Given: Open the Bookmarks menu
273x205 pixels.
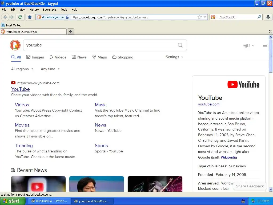Looking at the screenshot, I should [50, 10].
